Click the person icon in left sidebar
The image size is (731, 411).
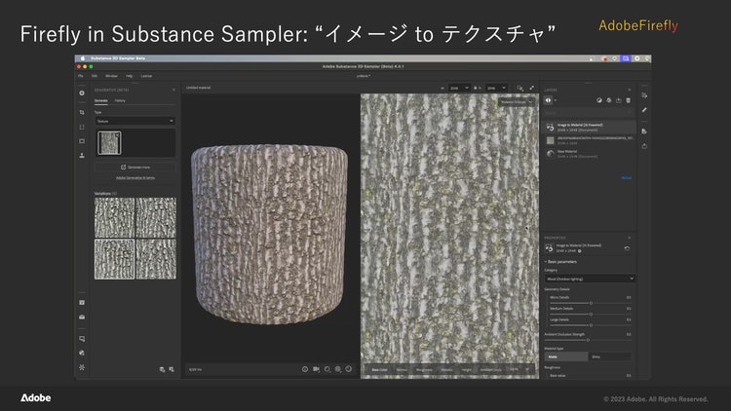point(82,155)
